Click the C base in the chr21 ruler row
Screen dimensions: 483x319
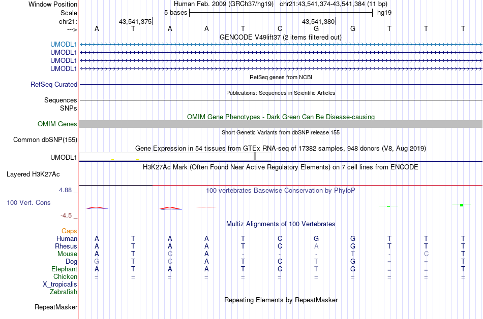(x=280, y=28)
